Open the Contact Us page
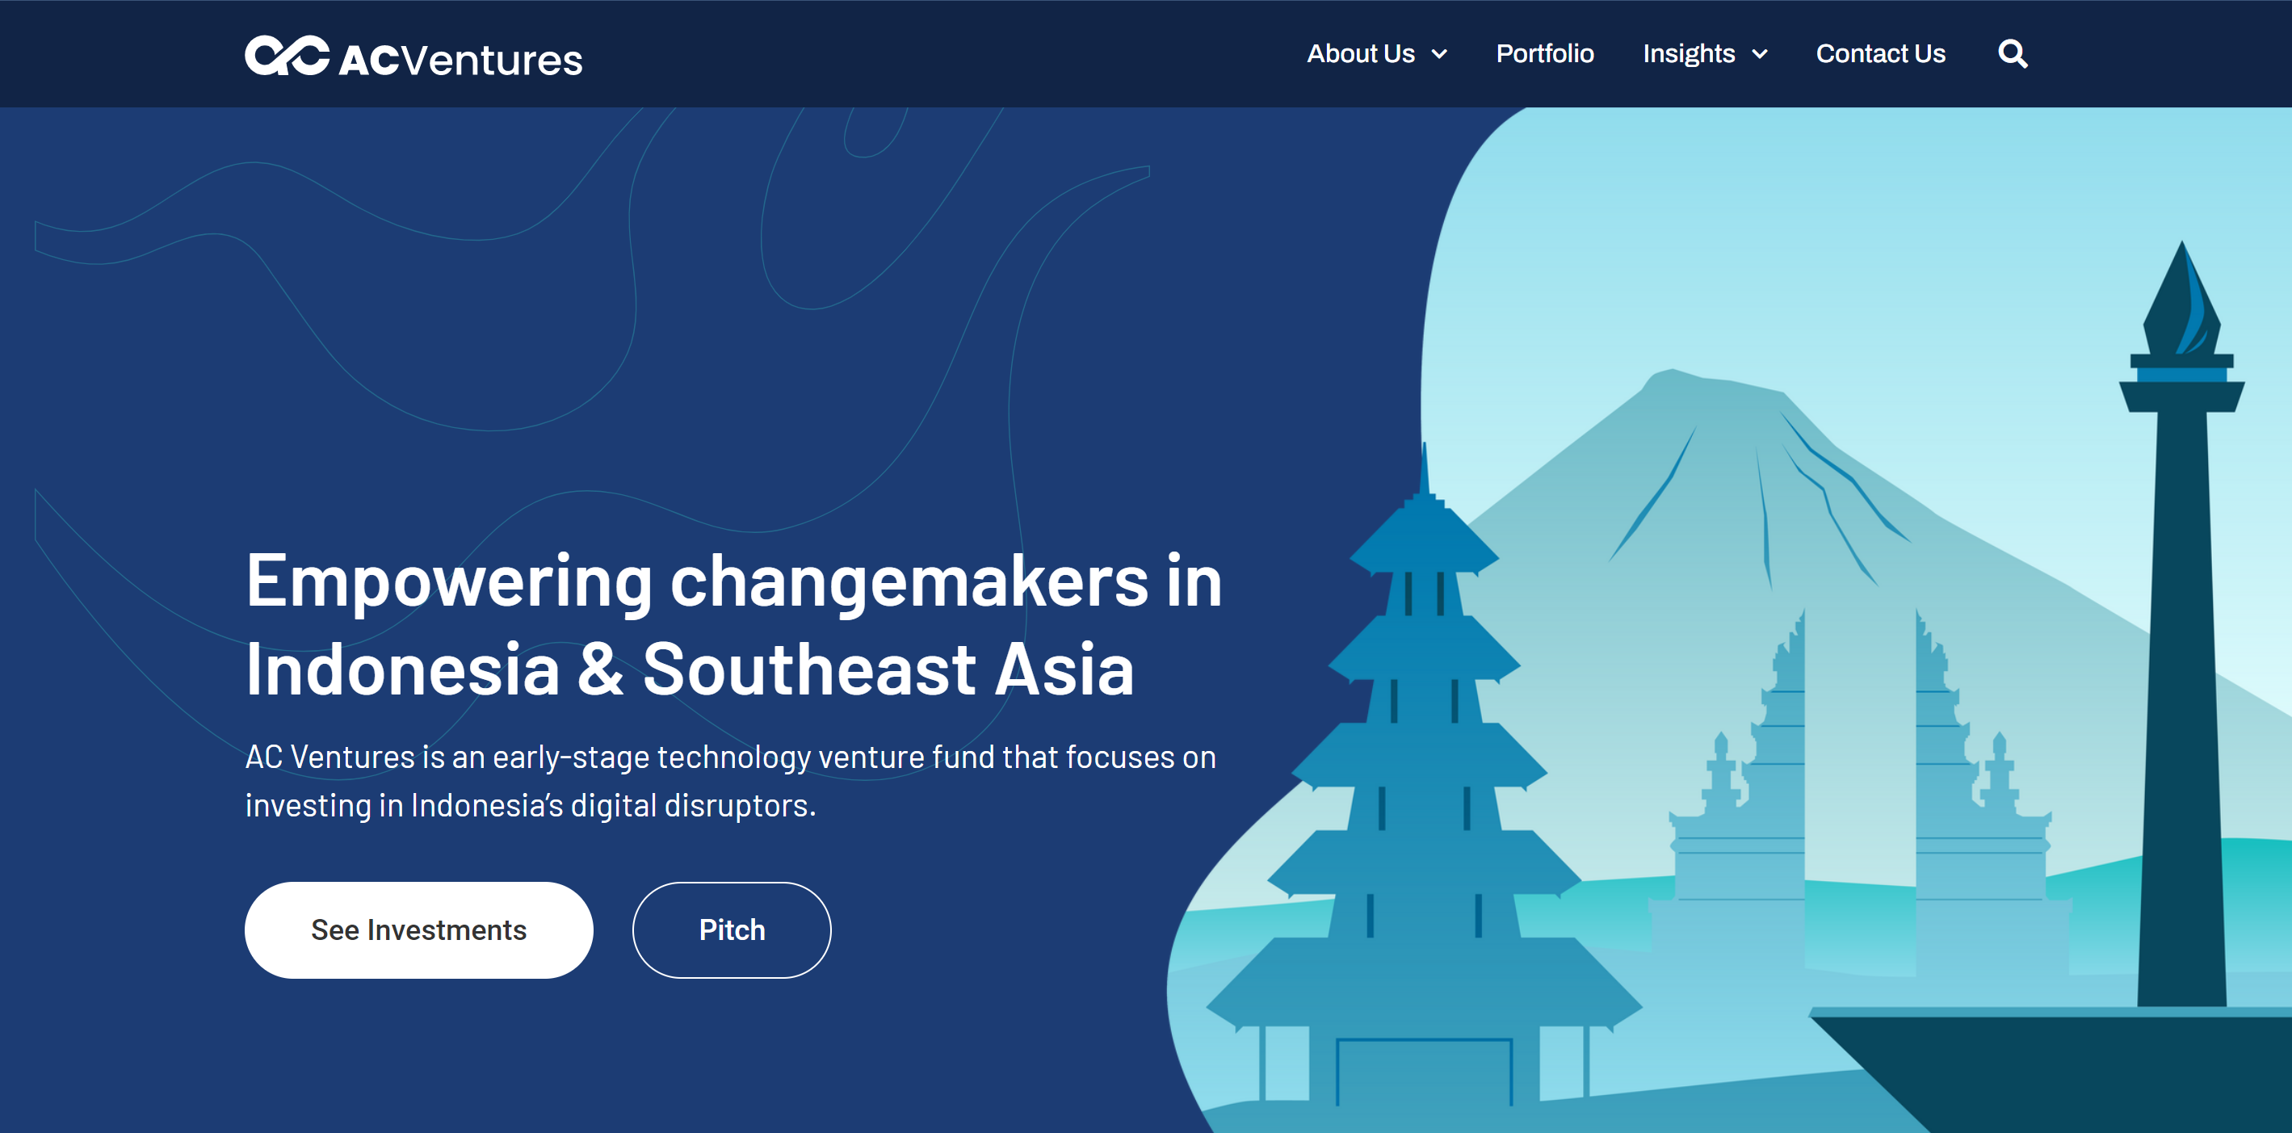 point(1880,53)
